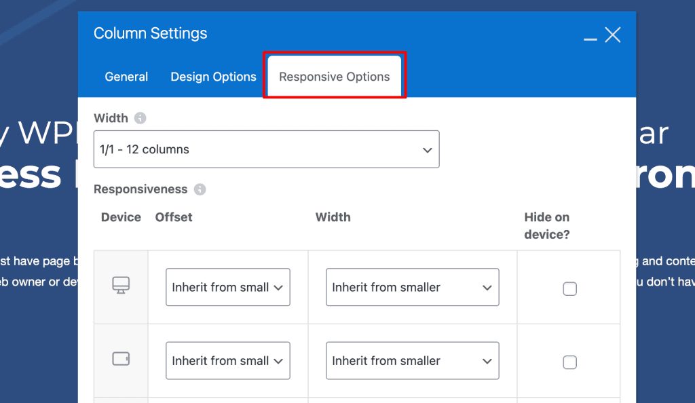Open Offset dropdown in tablet row
The height and width of the screenshot is (403, 695).
[x=228, y=360]
